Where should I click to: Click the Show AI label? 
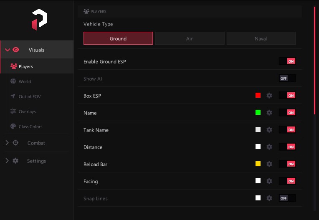[x=93, y=78]
